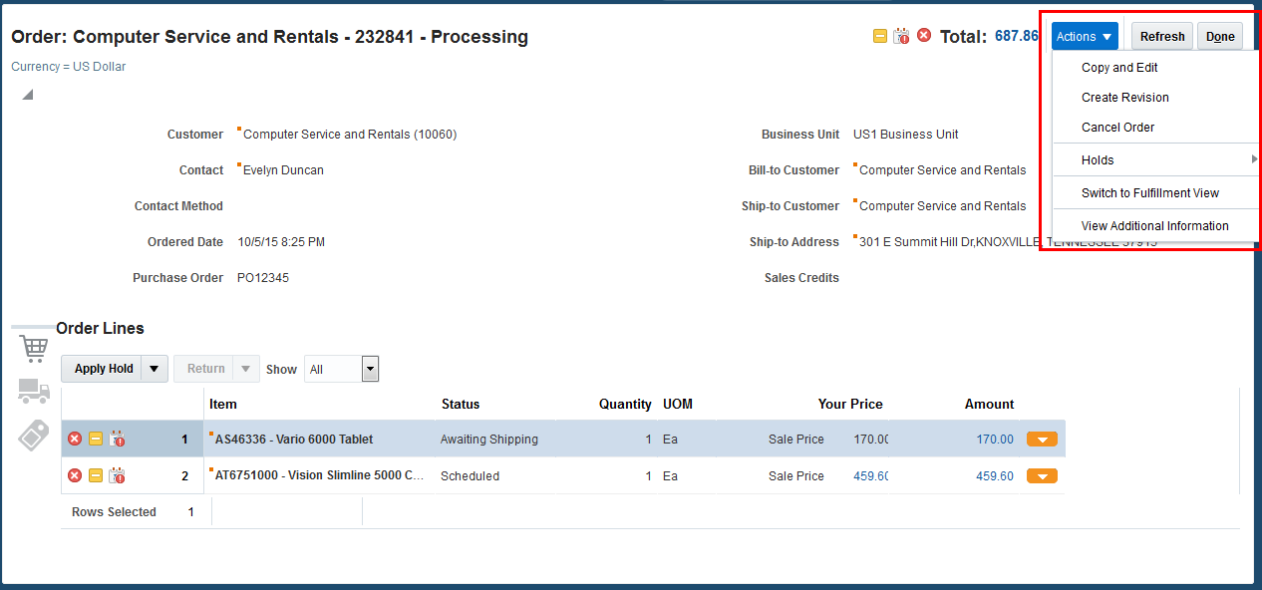Click the red error icon next to Total

923,35
